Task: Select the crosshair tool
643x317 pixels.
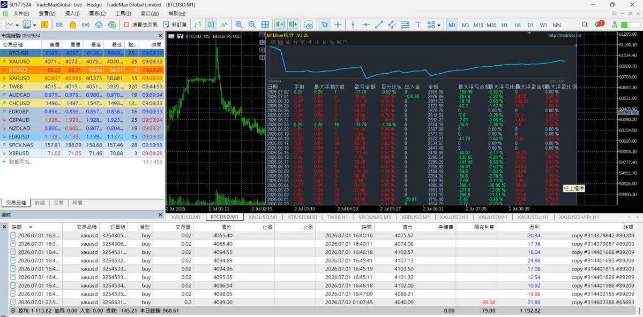Action: click(338, 25)
